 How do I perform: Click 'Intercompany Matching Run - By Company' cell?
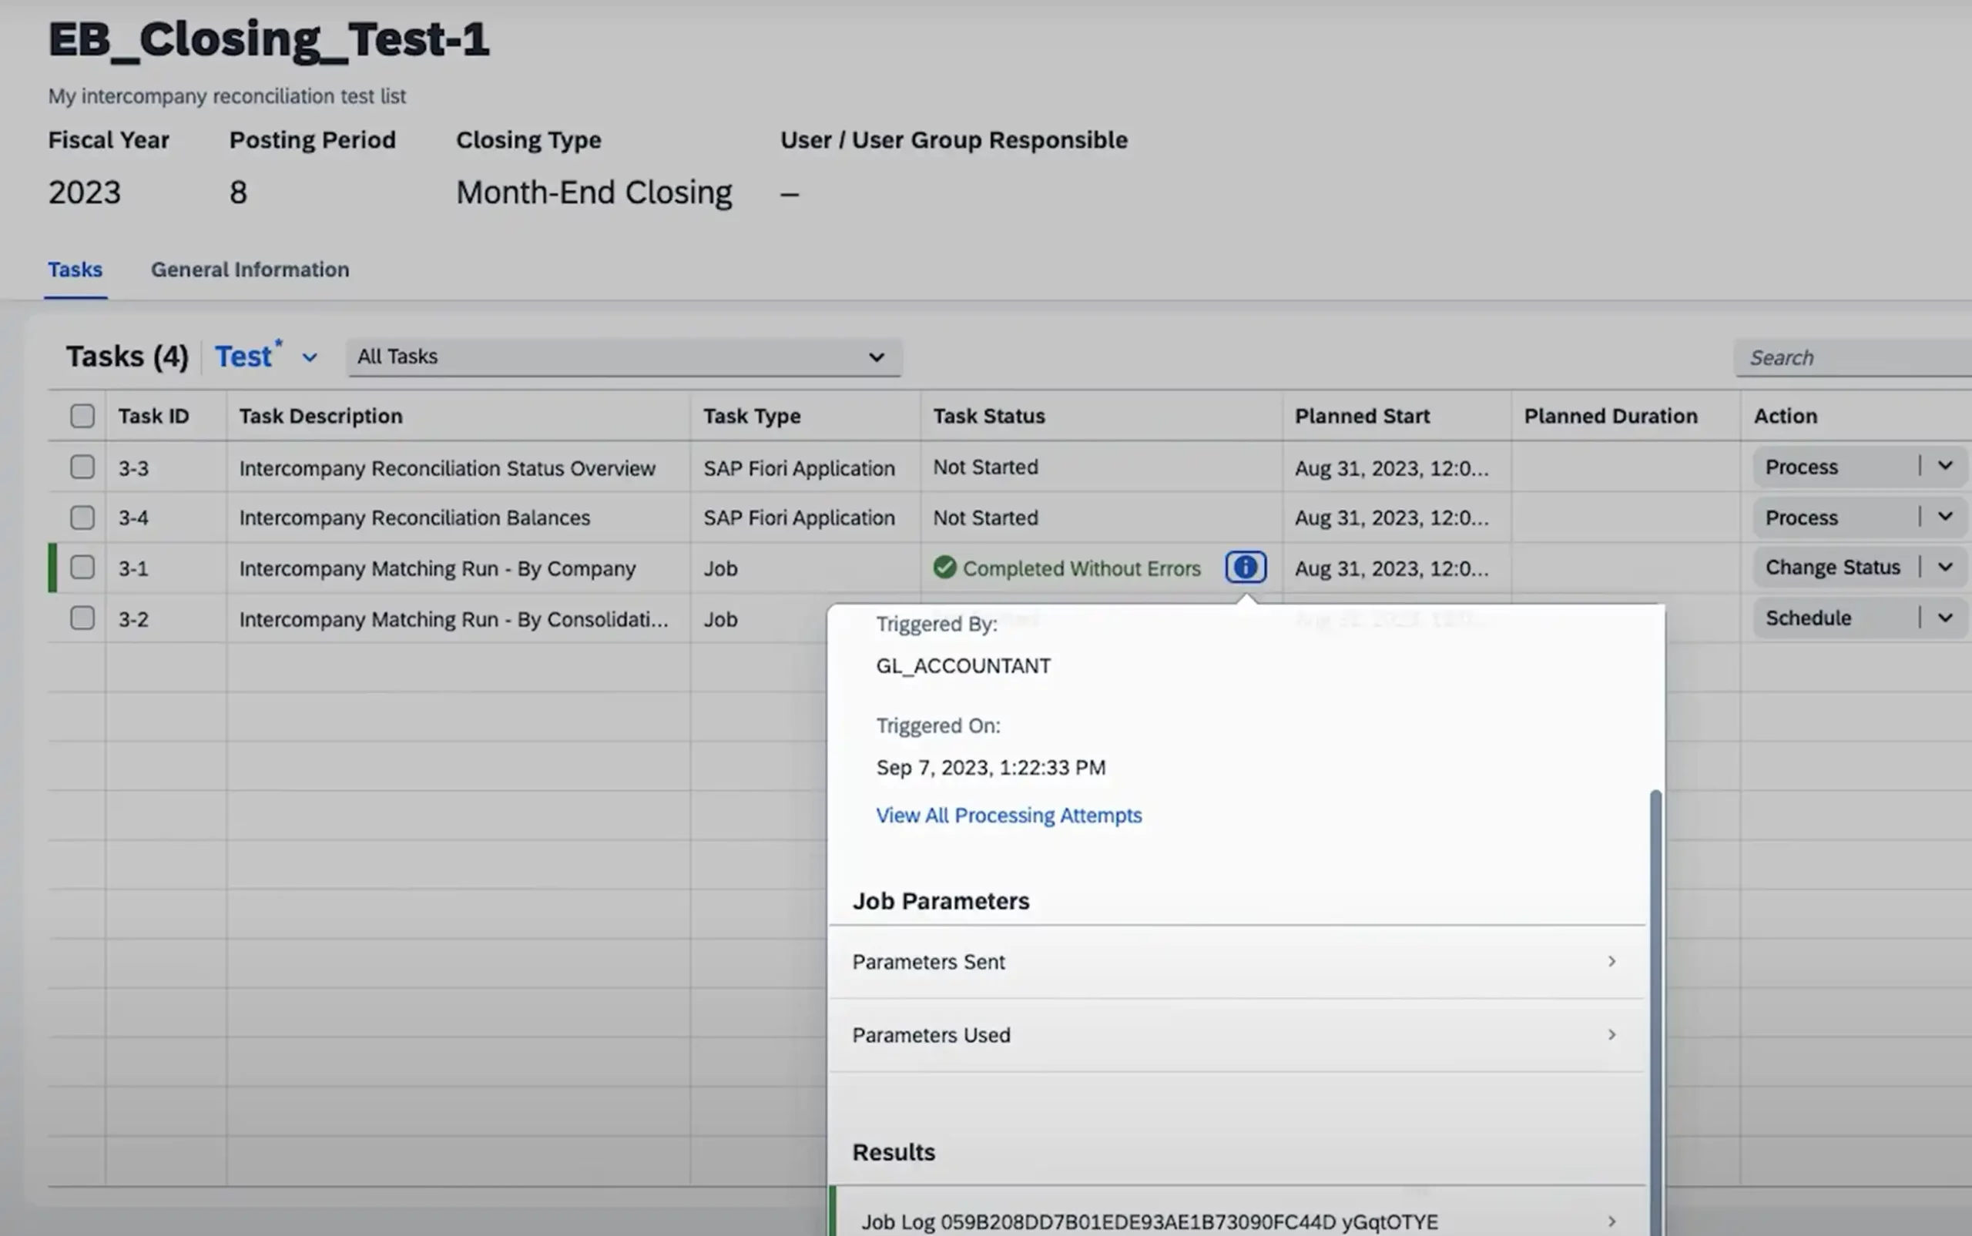coord(438,569)
